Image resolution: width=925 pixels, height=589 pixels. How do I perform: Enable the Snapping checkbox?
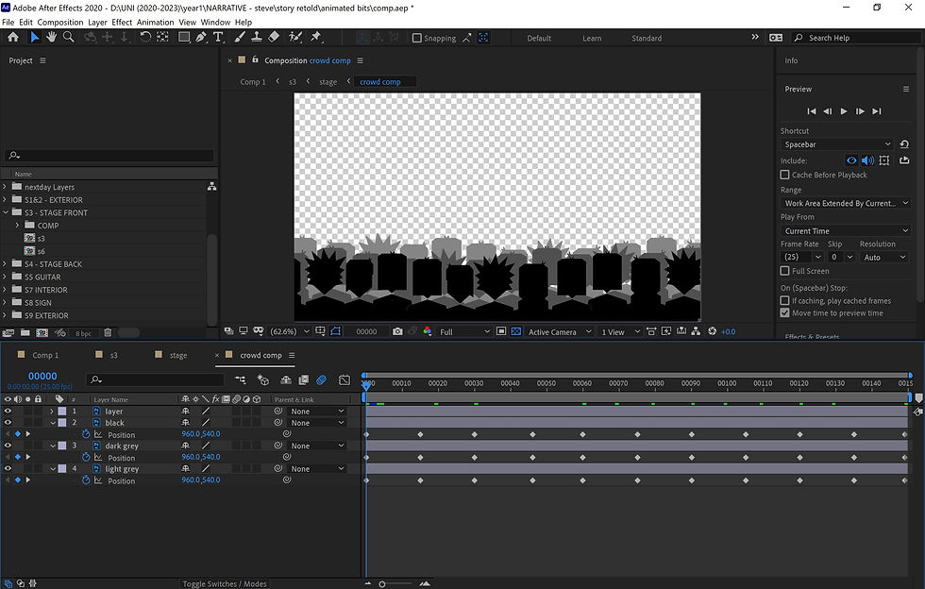tap(417, 39)
